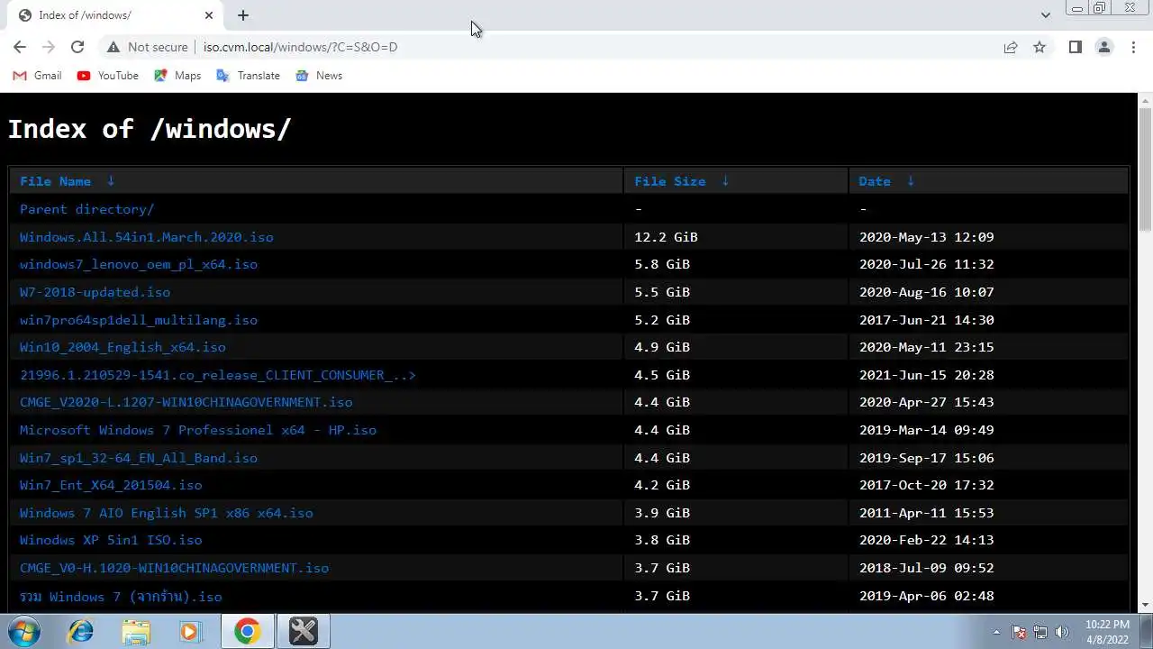The image size is (1153, 649).
Task: Open the taskbar clock and date
Action: (1107, 632)
